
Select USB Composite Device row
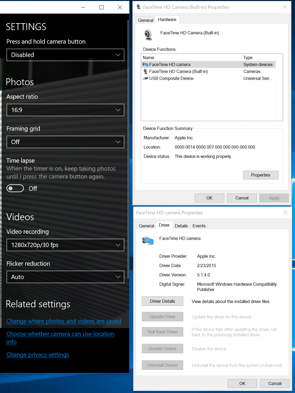click(x=208, y=78)
